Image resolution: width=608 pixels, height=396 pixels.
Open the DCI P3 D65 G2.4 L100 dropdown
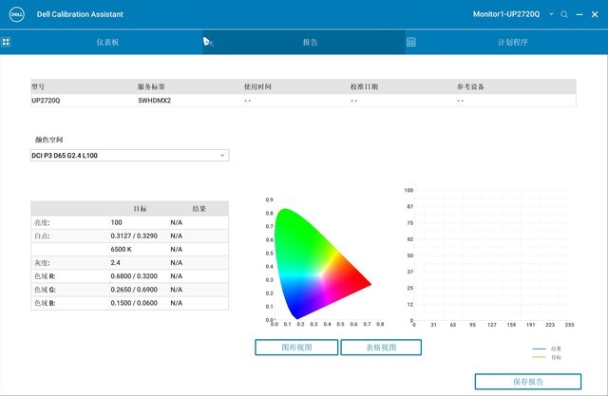point(129,156)
